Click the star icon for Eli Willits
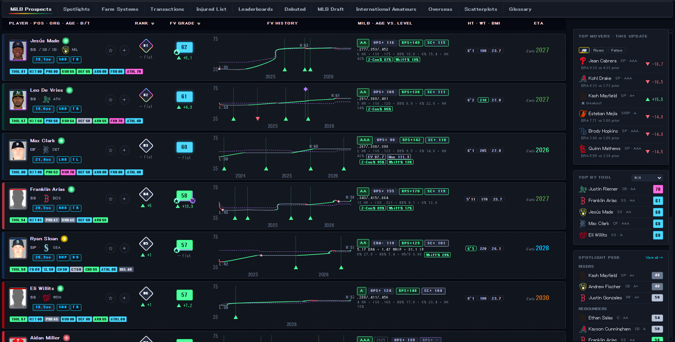 pos(110,298)
